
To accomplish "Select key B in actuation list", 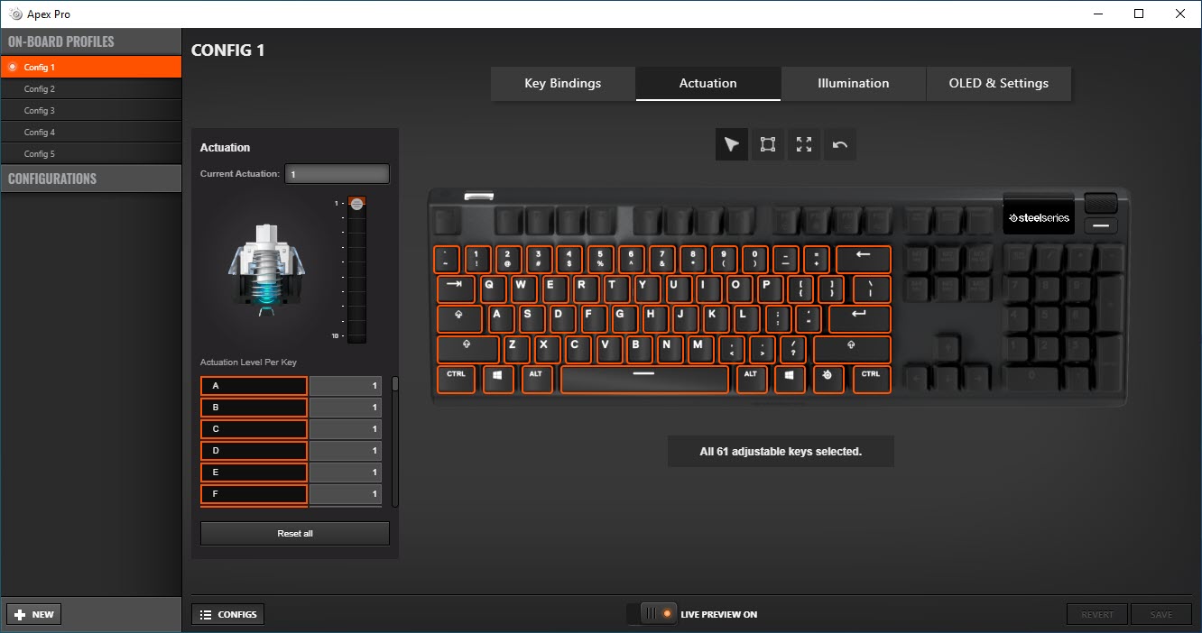I will point(254,408).
